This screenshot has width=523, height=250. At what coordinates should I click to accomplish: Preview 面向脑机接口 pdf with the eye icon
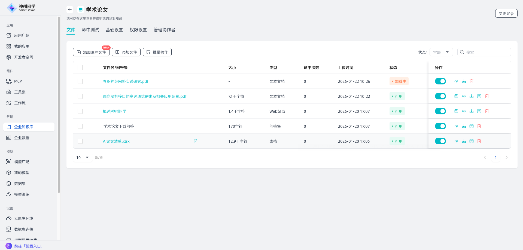click(x=464, y=96)
